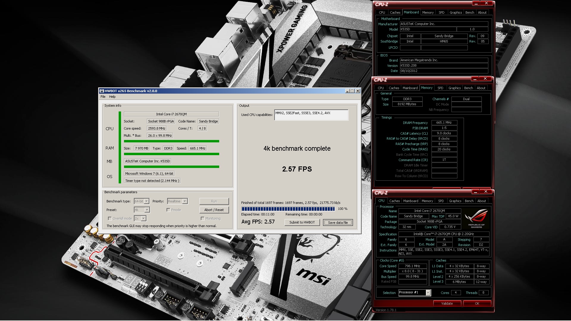The width and height of the screenshot is (571, 321).
Task: Click the Microsoft Windows 7 OS field
Action: point(149,174)
